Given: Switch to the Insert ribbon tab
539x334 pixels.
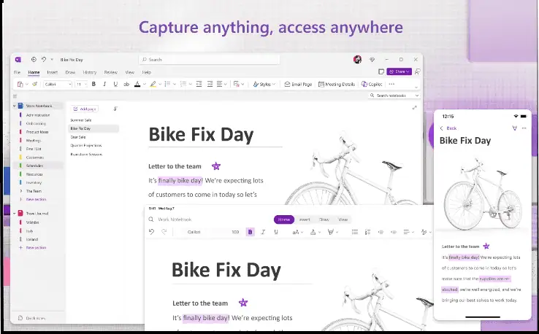Looking at the screenshot, I should click(53, 72).
